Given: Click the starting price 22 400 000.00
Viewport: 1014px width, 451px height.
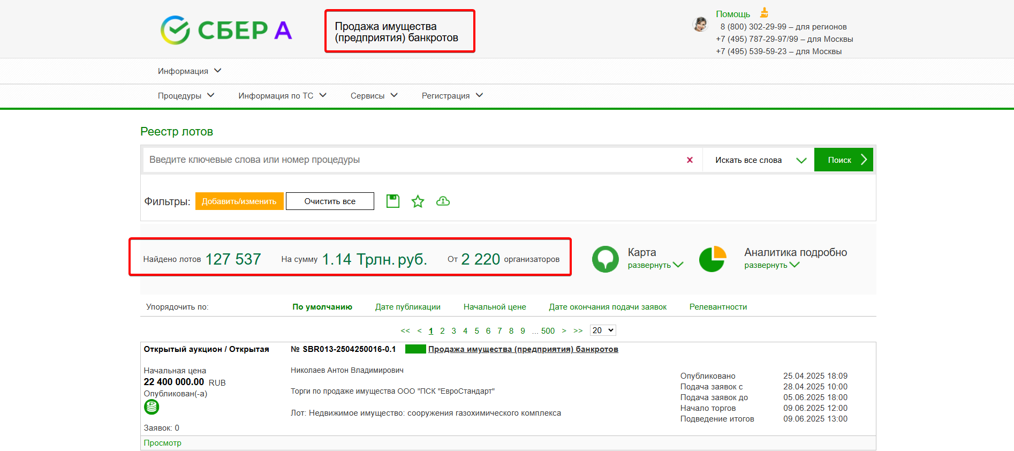Looking at the screenshot, I should pyautogui.click(x=174, y=382).
